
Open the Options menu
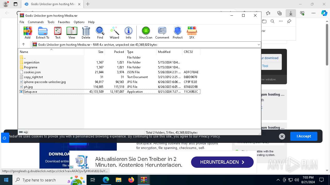point(79,22)
